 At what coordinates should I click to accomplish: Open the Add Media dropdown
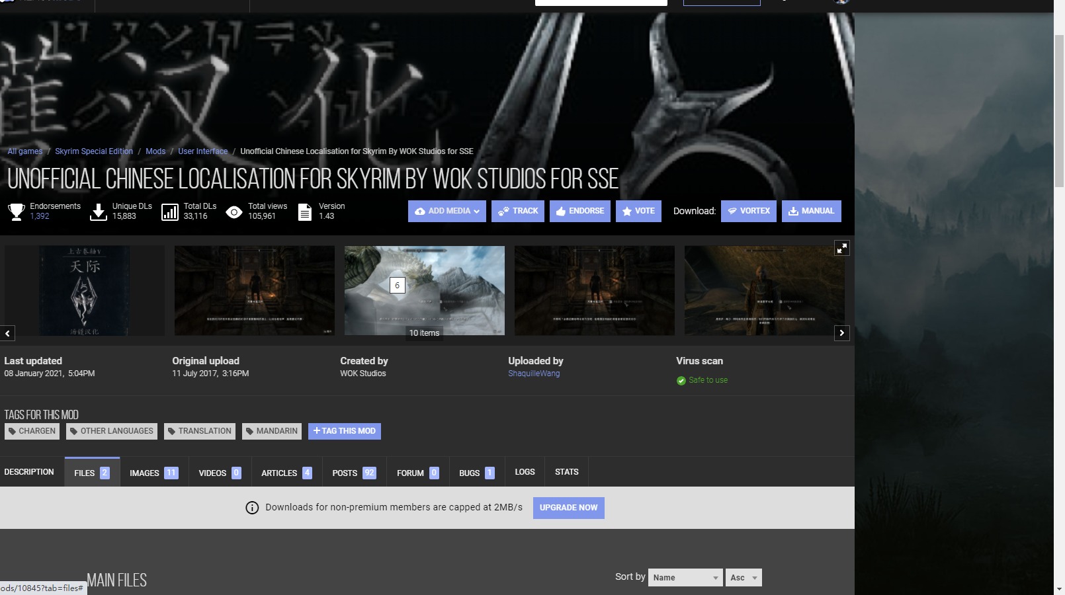coord(447,211)
